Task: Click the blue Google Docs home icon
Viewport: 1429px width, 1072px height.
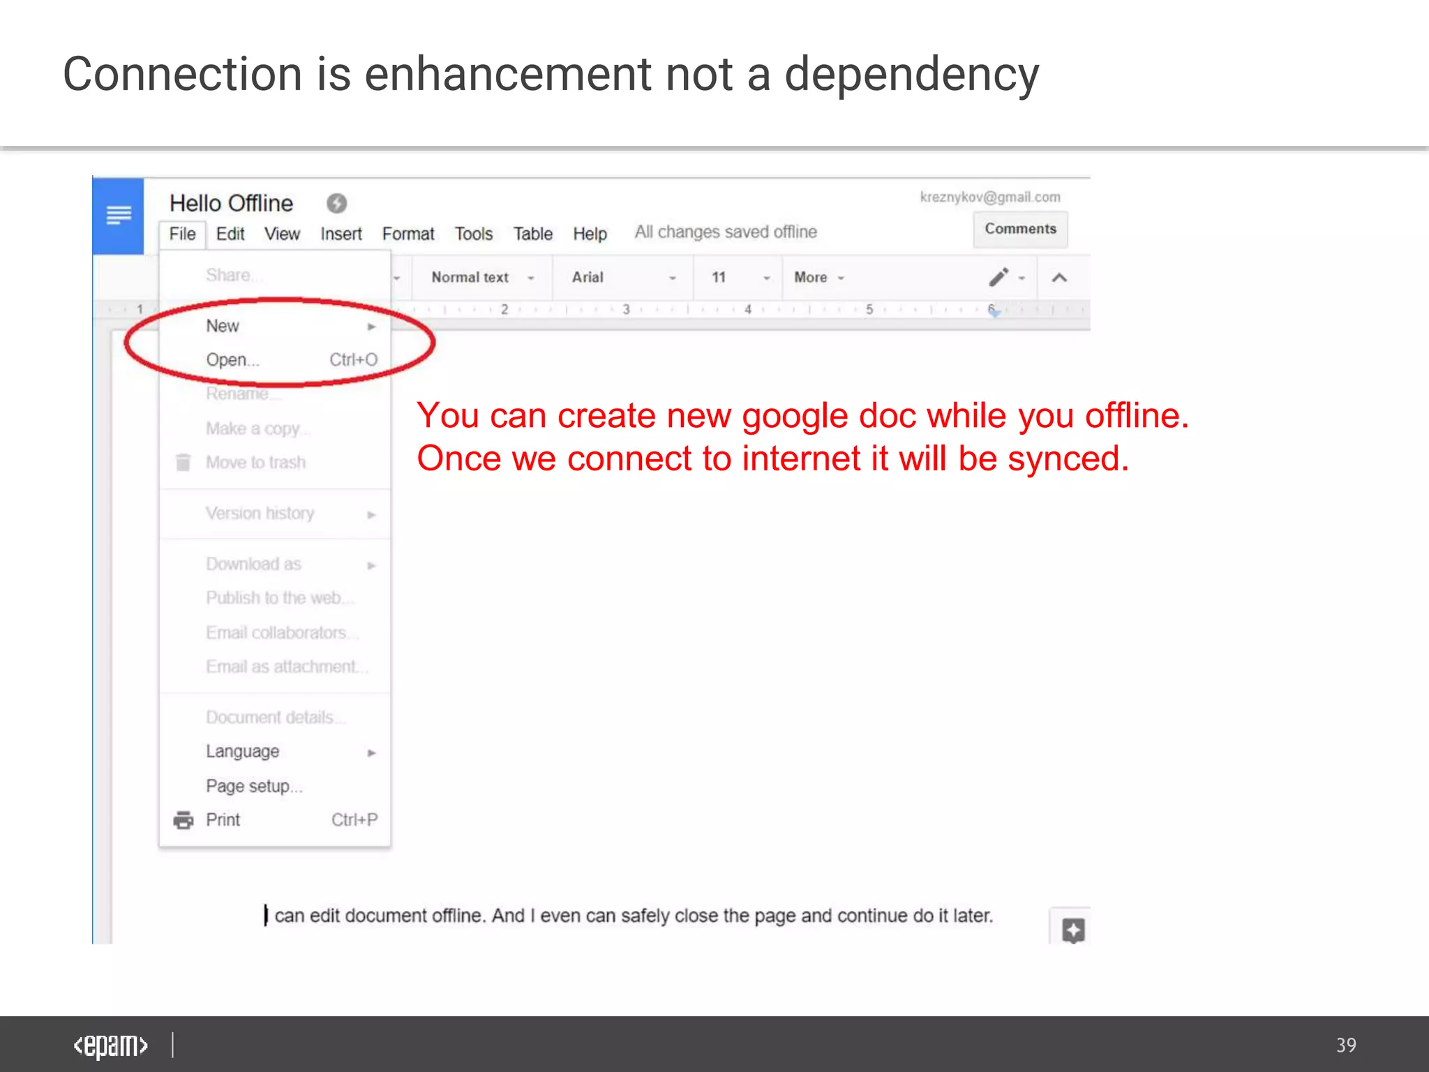Action: tap(118, 215)
